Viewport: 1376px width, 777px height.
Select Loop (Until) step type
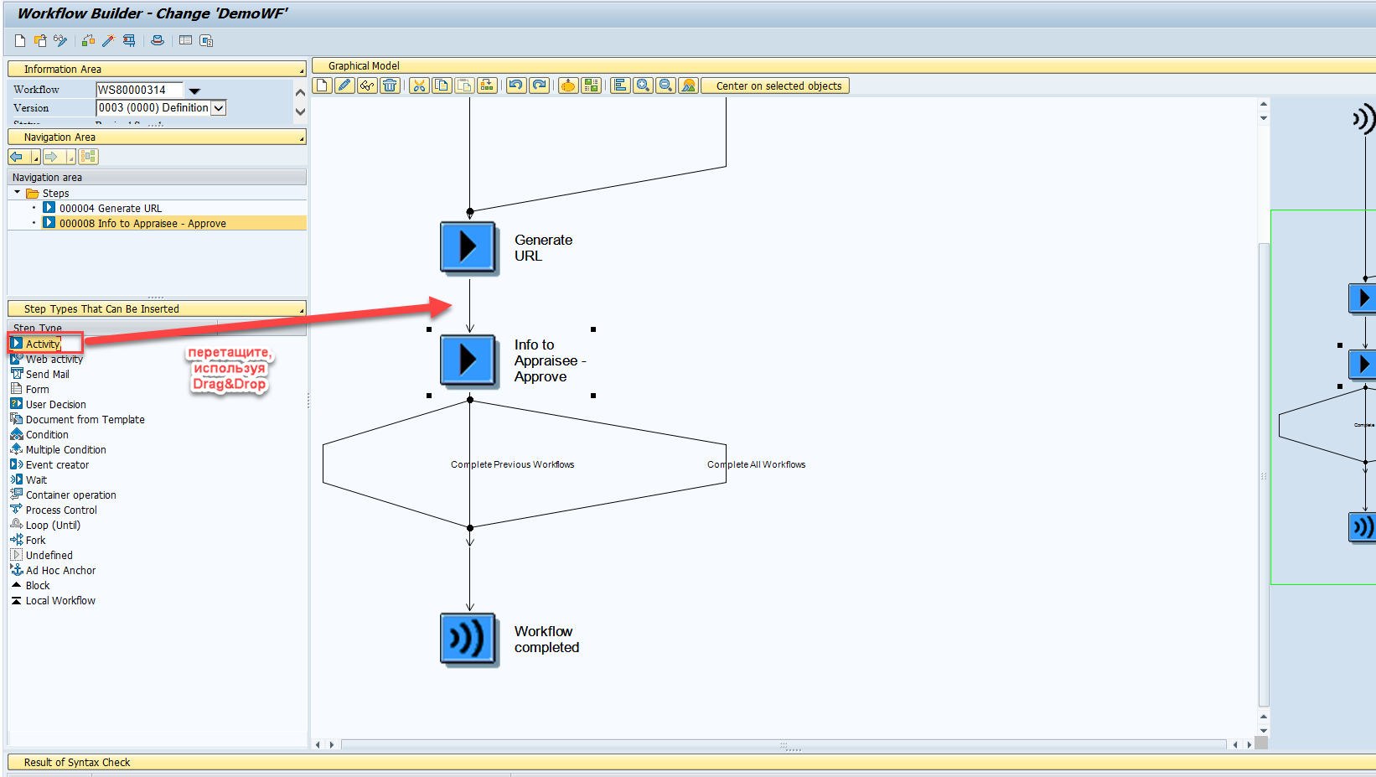pos(53,525)
